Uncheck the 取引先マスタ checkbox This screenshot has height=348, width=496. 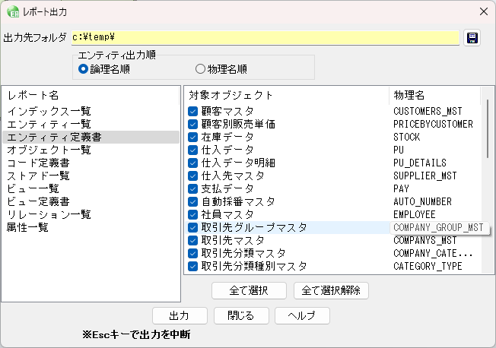tap(192, 241)
